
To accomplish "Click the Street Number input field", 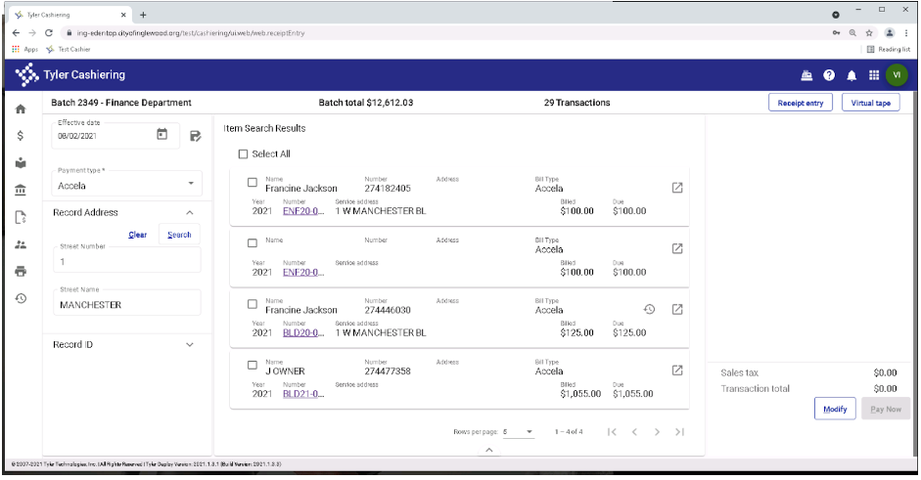I will coord(127,260).
